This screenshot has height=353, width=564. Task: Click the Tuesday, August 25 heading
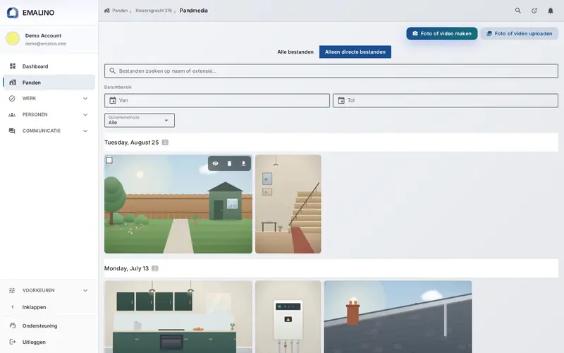pos(132,143)
